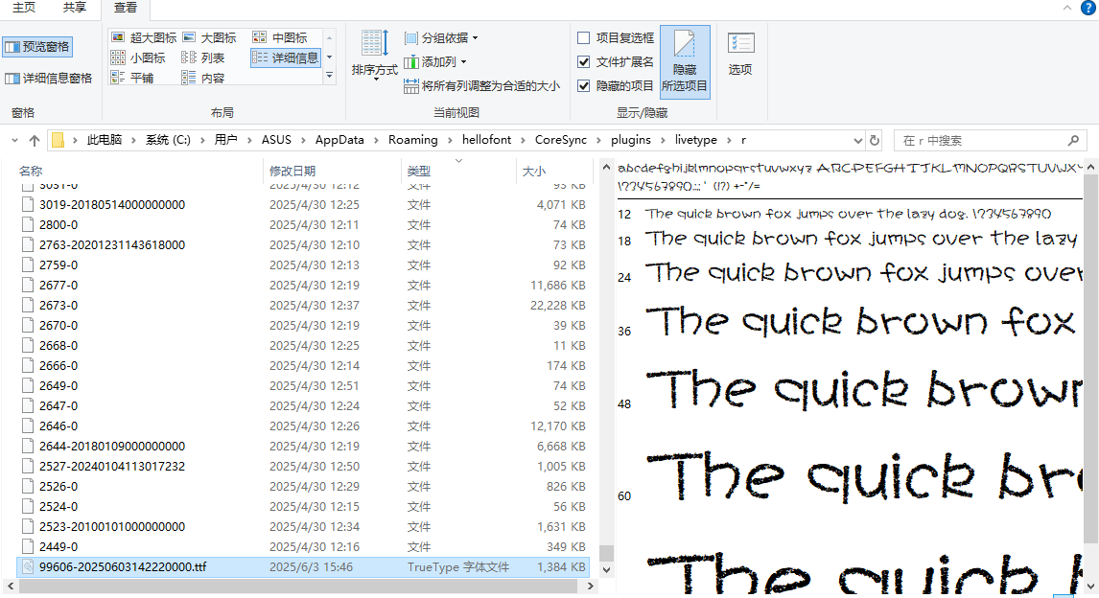Sort by Type column header

click(458, 171)
